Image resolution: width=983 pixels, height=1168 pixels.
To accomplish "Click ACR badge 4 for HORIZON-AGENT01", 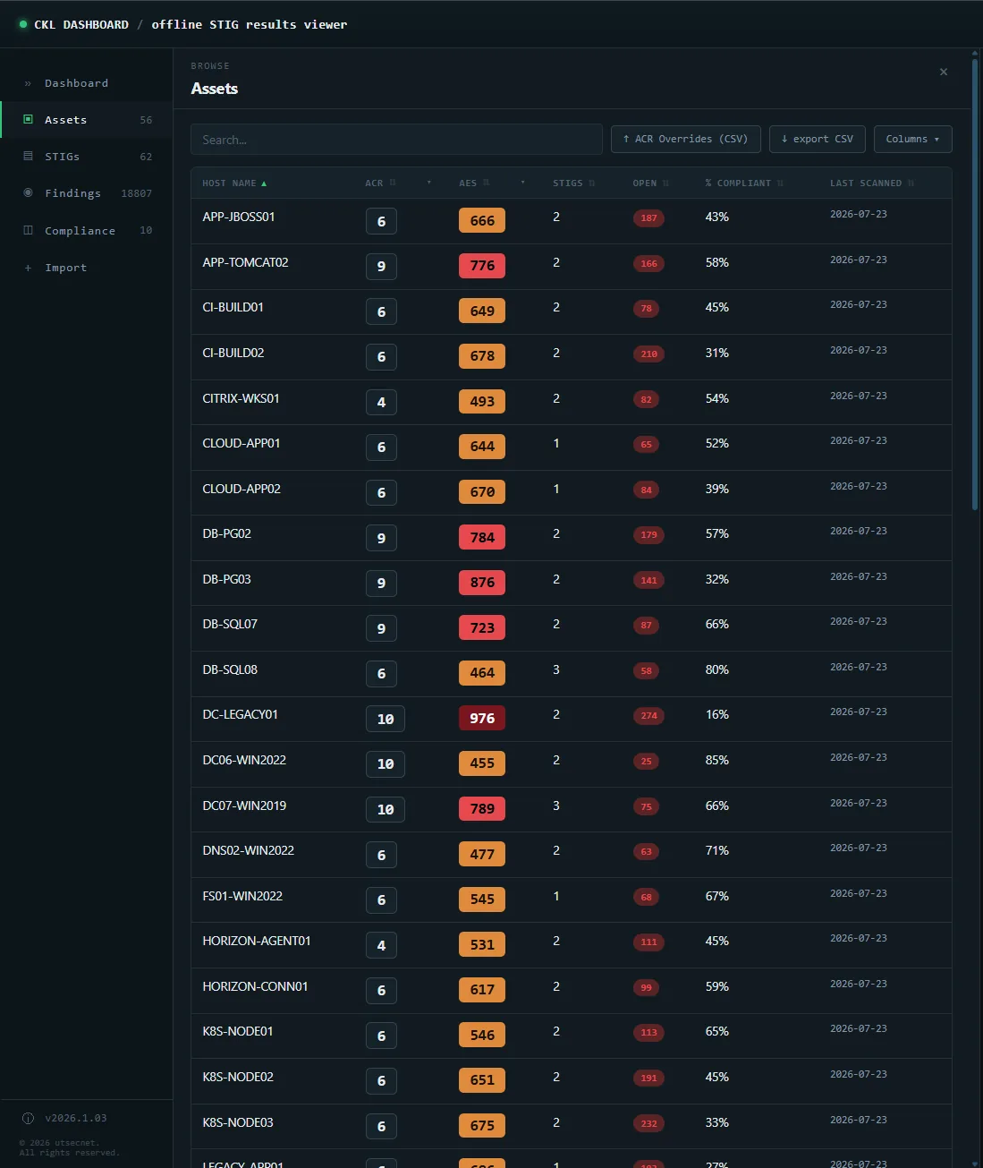I will pos(381,945).
